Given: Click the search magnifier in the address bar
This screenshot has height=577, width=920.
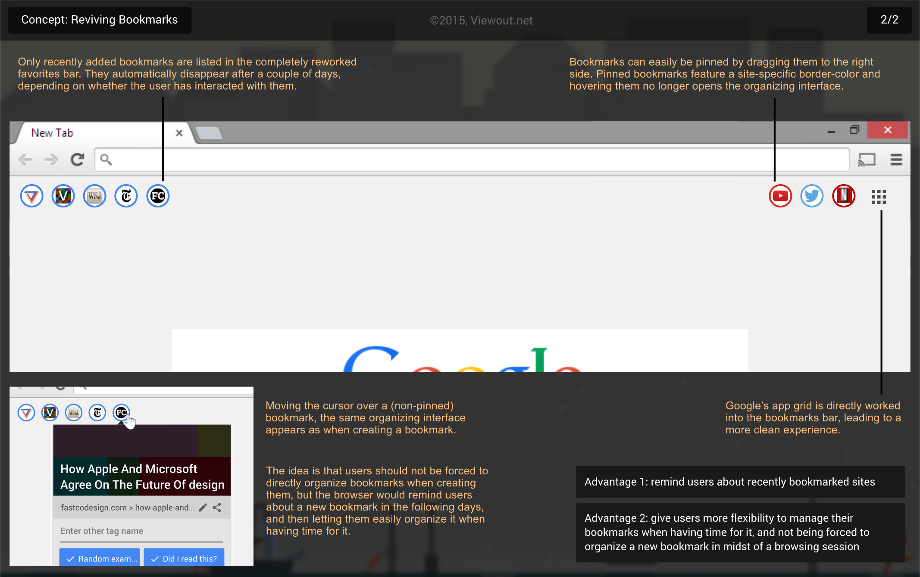Looking at the screenshot, I should tap(106, 160).
